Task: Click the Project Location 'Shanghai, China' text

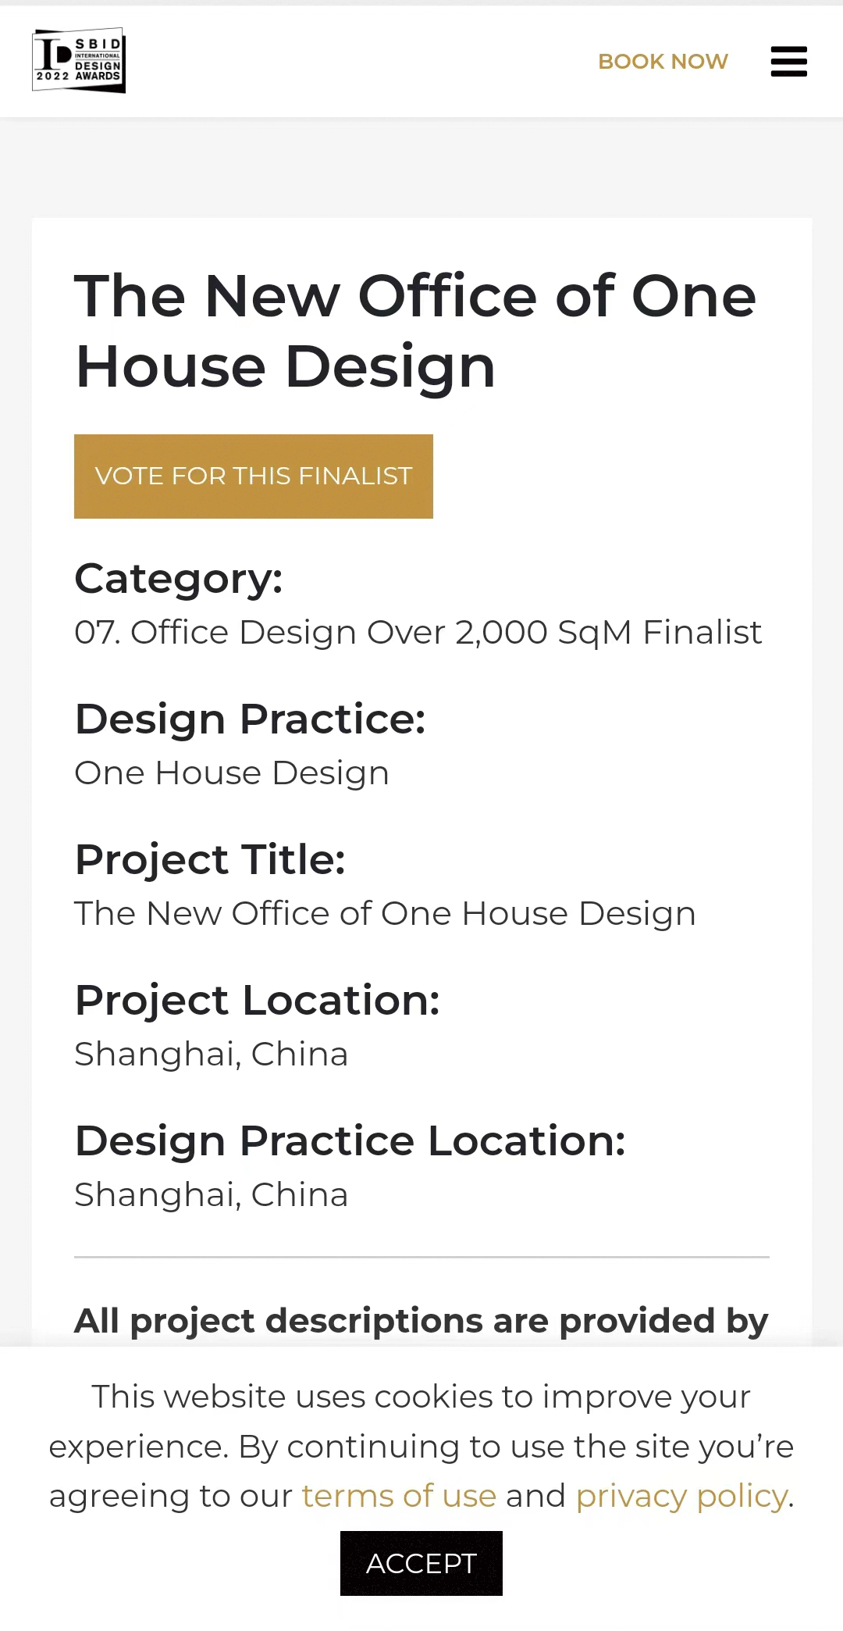Action: click(211, 1054)
